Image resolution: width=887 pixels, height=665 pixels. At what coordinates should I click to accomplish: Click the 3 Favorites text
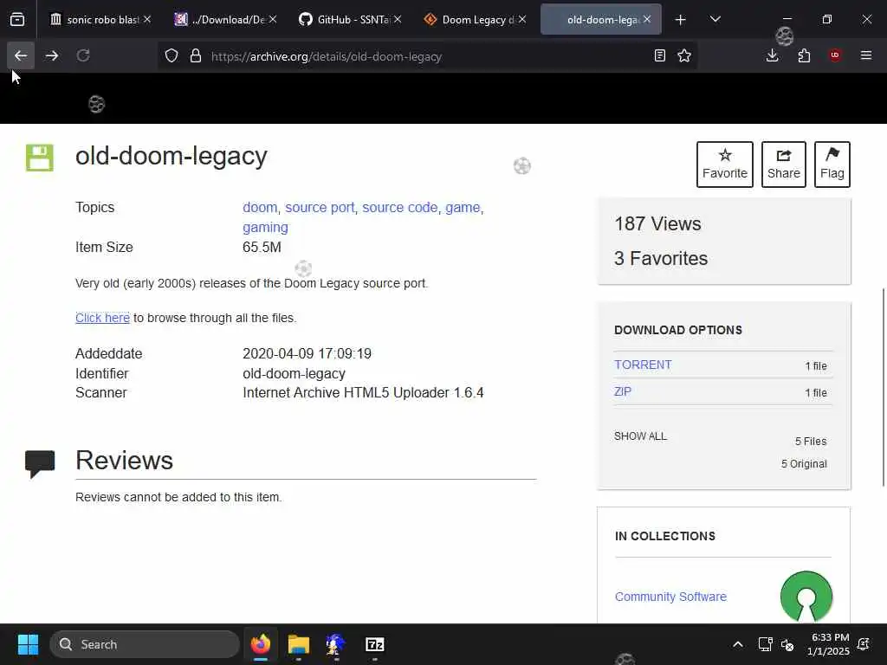(661, 258)
